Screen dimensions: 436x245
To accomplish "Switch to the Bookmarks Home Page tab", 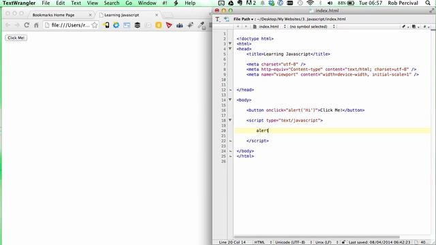I will click(53, 15).
